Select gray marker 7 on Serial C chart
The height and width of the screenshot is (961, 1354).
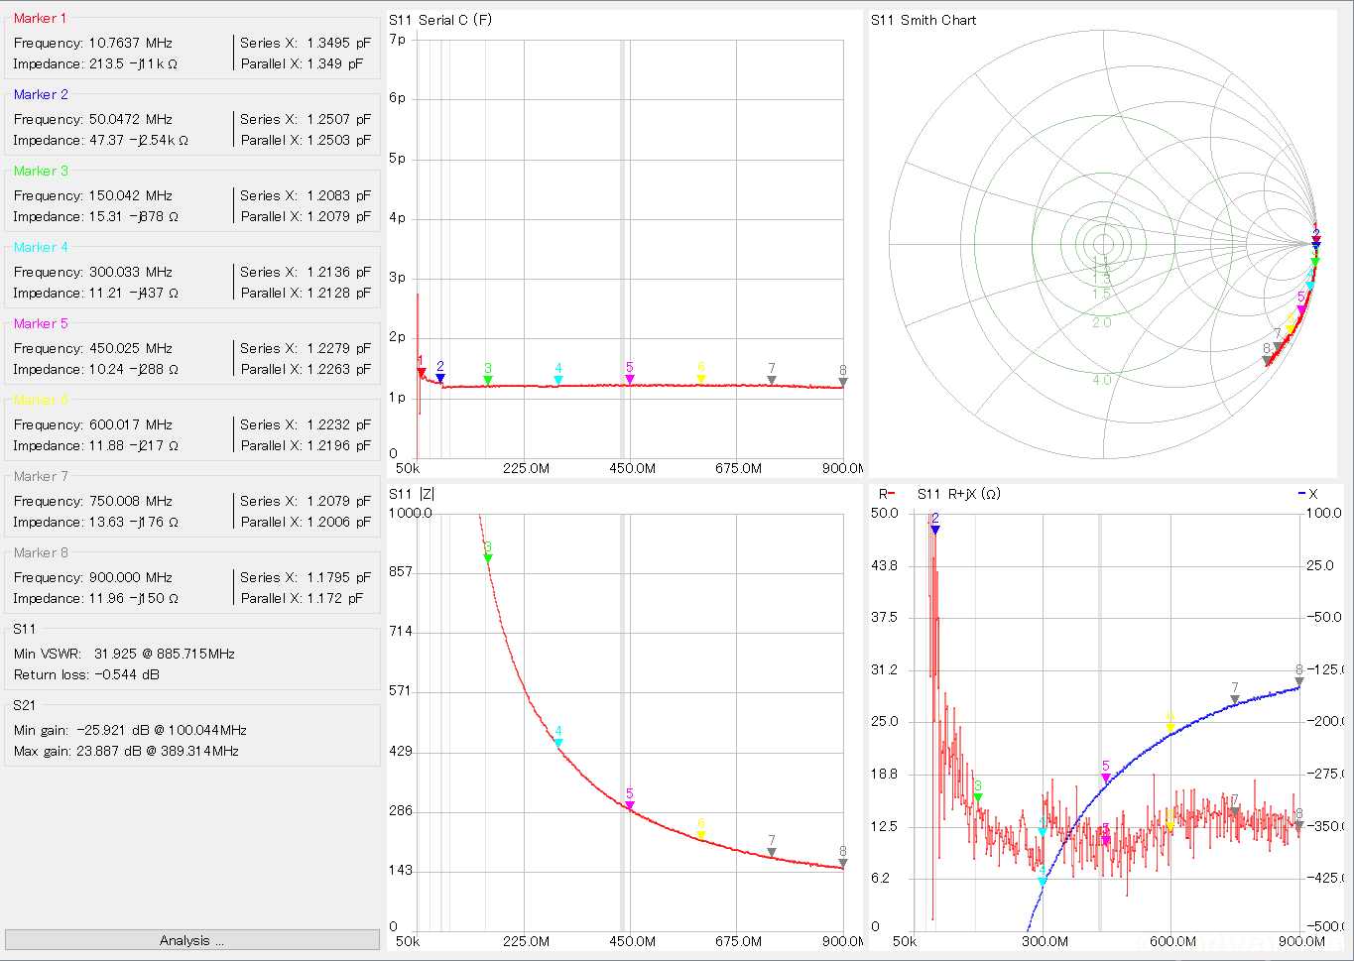(x=772, y=380)
